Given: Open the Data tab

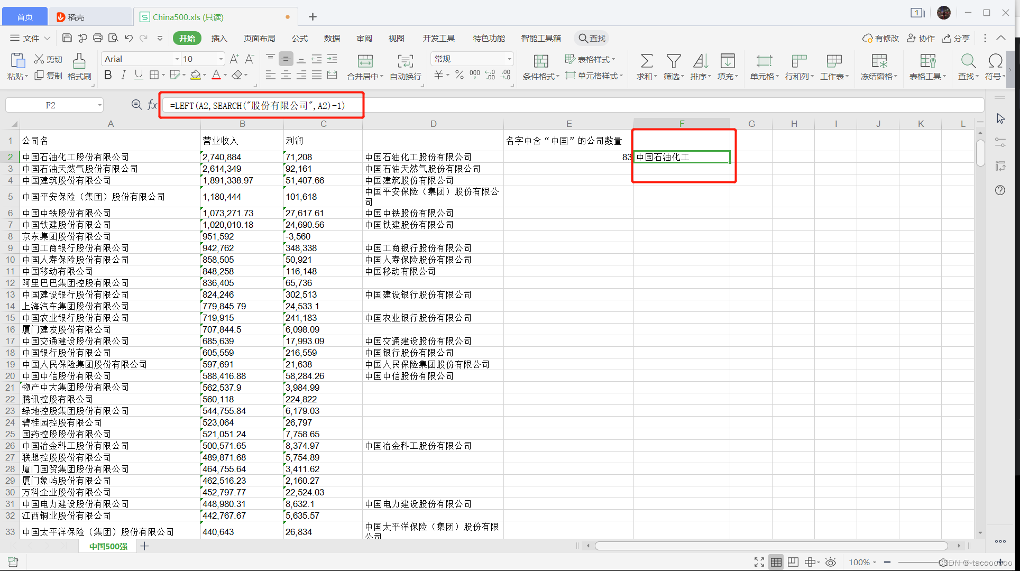Looking at the screenshot, I should [332, 38].
